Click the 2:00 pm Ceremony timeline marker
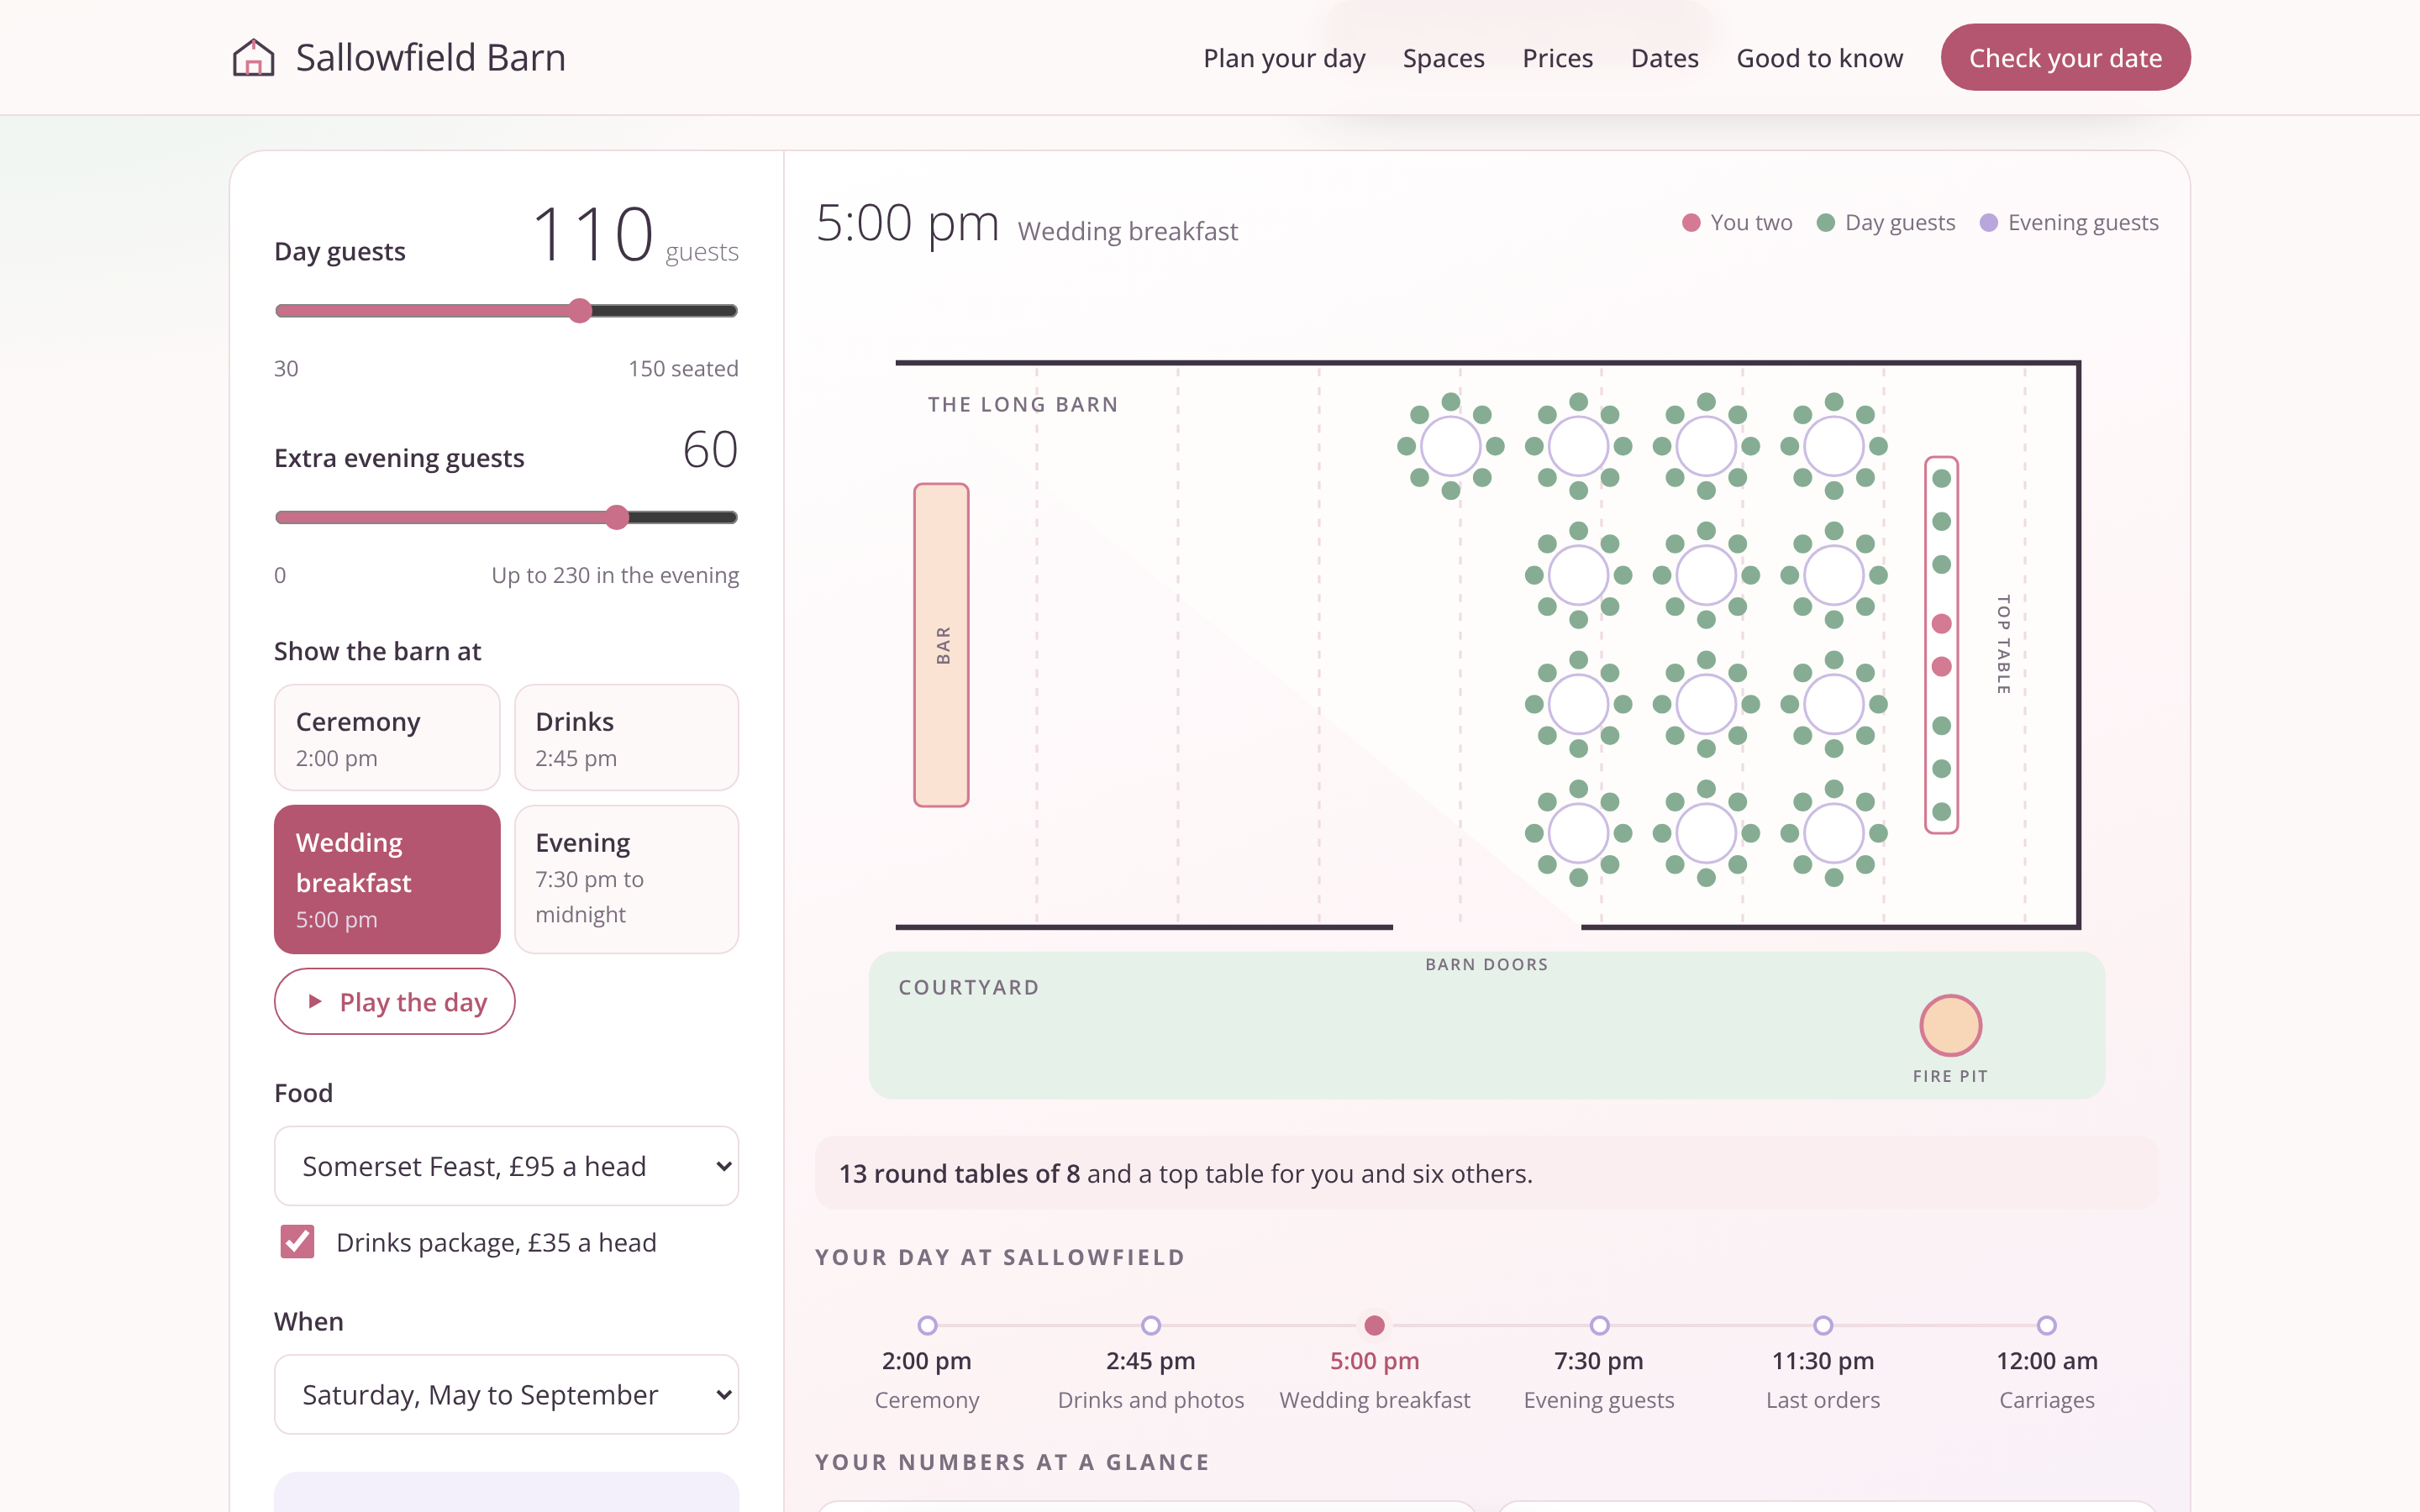2420x1512 pixels. 927,1325
